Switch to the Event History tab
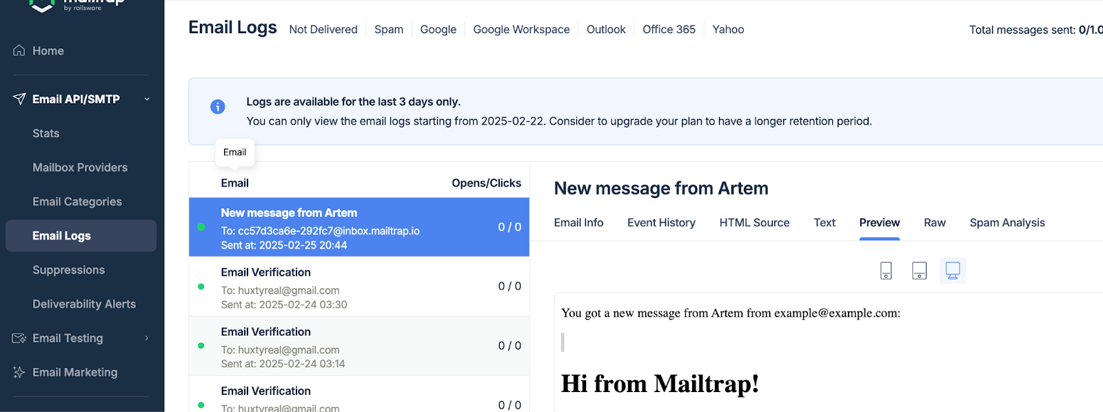1103x412 pixels. tap(661, 223)
